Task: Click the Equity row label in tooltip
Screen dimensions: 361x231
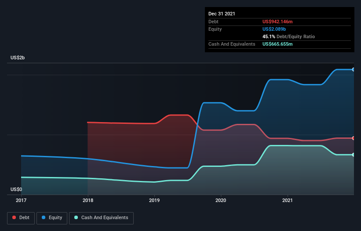Action: click(215, 29)
